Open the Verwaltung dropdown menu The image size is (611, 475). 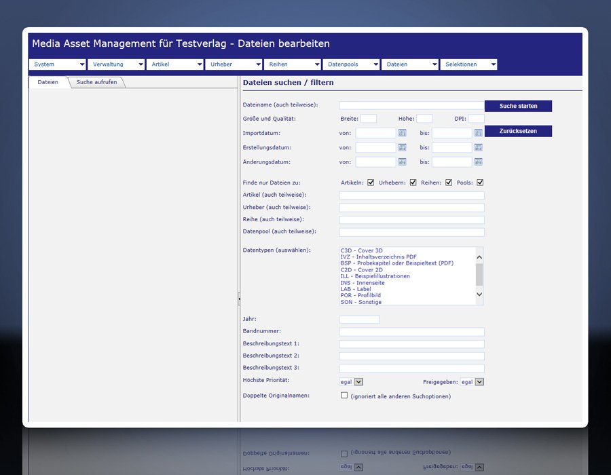coord(116,64)
